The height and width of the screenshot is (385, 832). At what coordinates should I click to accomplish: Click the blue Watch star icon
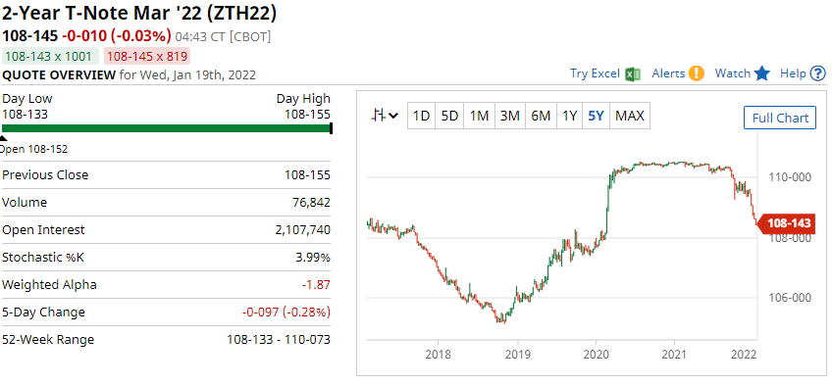(762, 73)
